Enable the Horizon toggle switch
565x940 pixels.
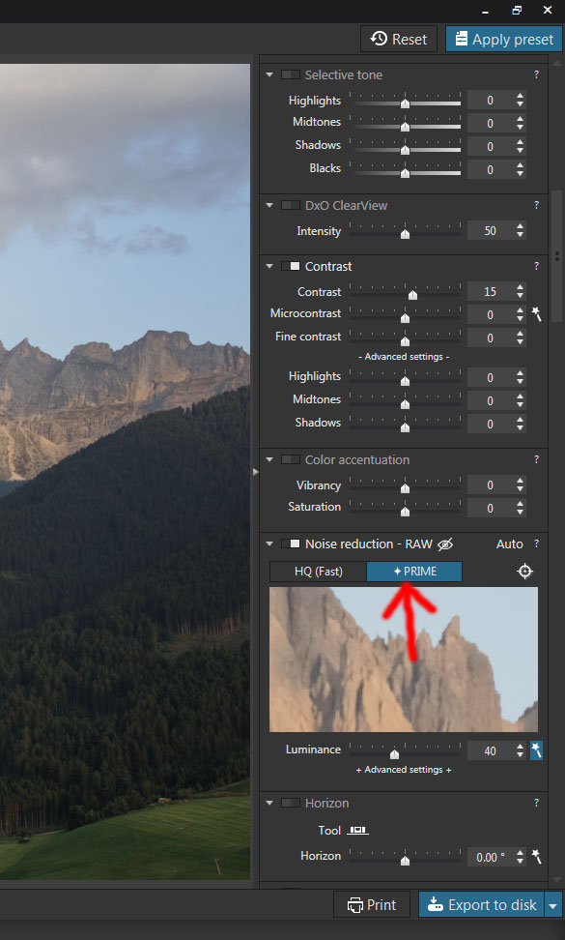click(291, 803)
